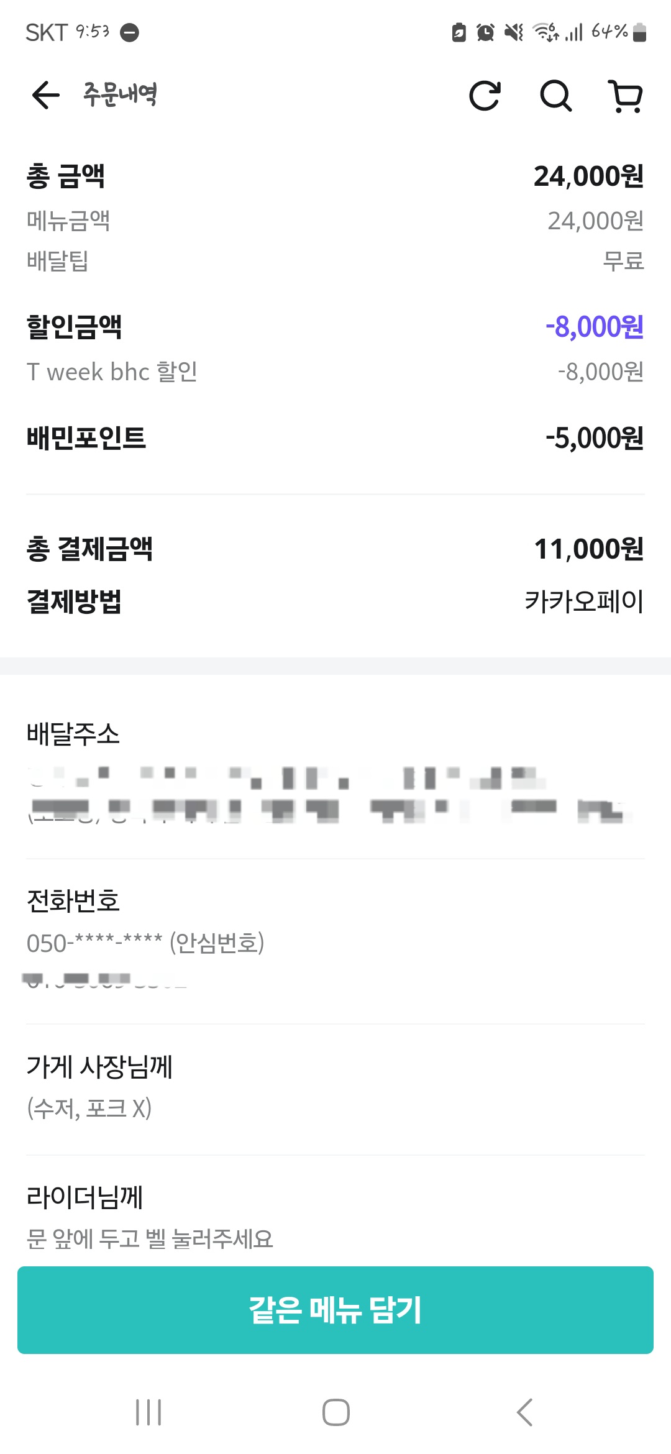Open search with magnifier icon
Screen dimensions: 671x1454
[555, 96]
